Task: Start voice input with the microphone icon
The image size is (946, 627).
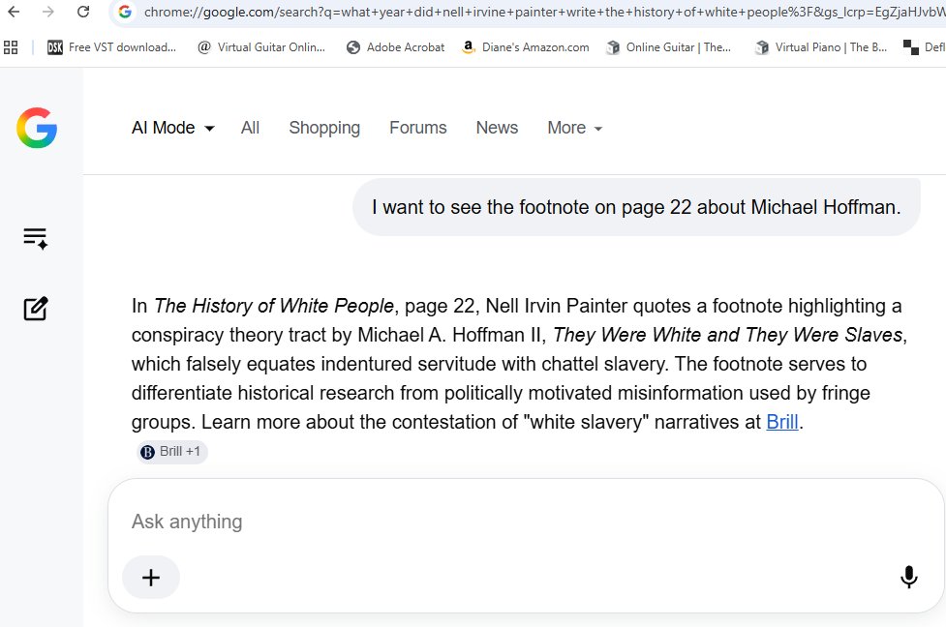Action: point(908,577)
